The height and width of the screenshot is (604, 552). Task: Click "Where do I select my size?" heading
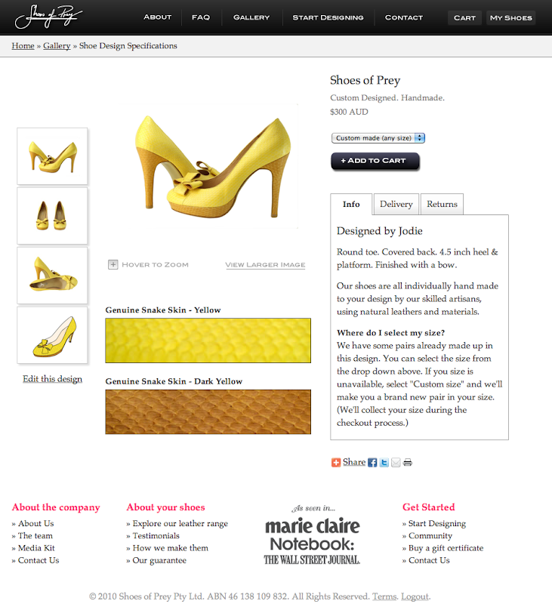pyautogui.click(x=390, y=333)
